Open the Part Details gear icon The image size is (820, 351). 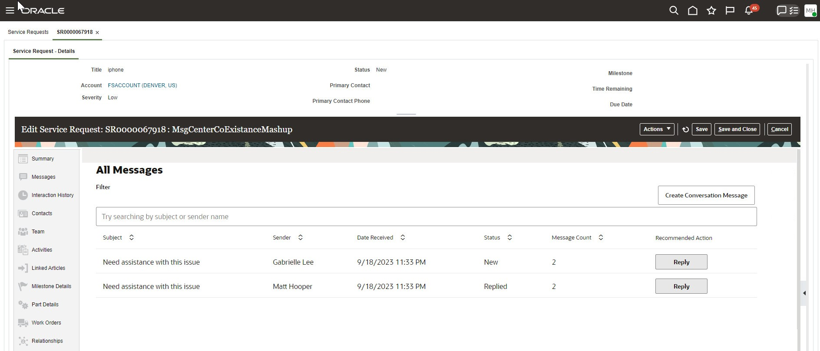tap(23, 305)
